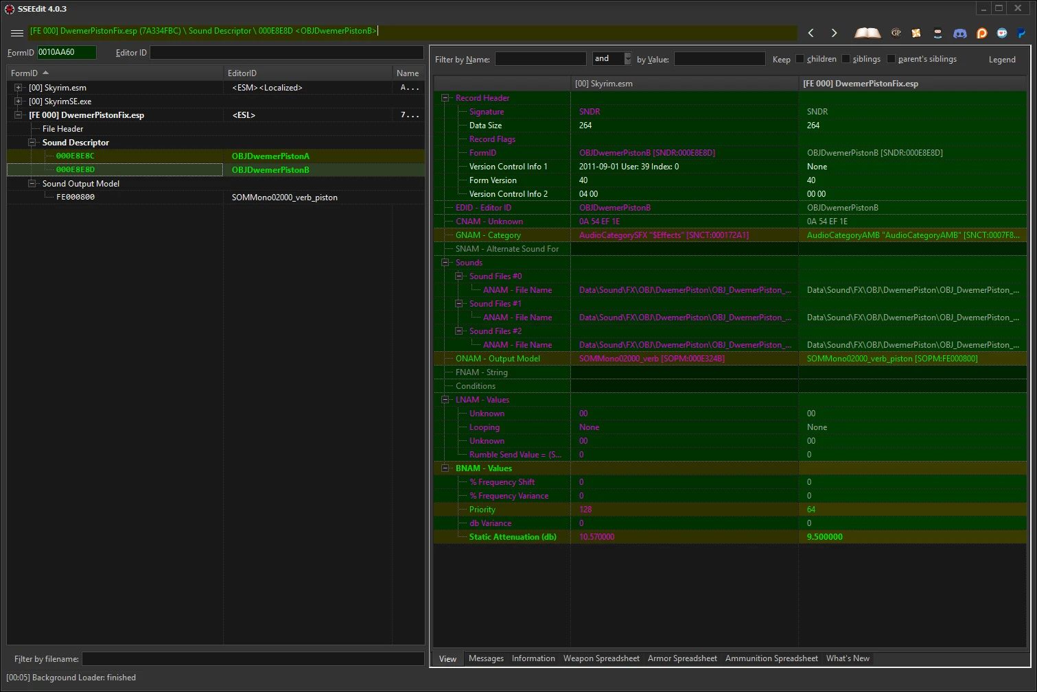Collapse the Sound Descriptor tree node
1037x692 pixels.
(32, 142)
